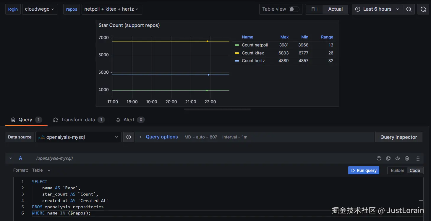Viewport: 431px width, 221px height.
Task: Click the yellow Count kitex legend swatch
Action: click(237, 53)
